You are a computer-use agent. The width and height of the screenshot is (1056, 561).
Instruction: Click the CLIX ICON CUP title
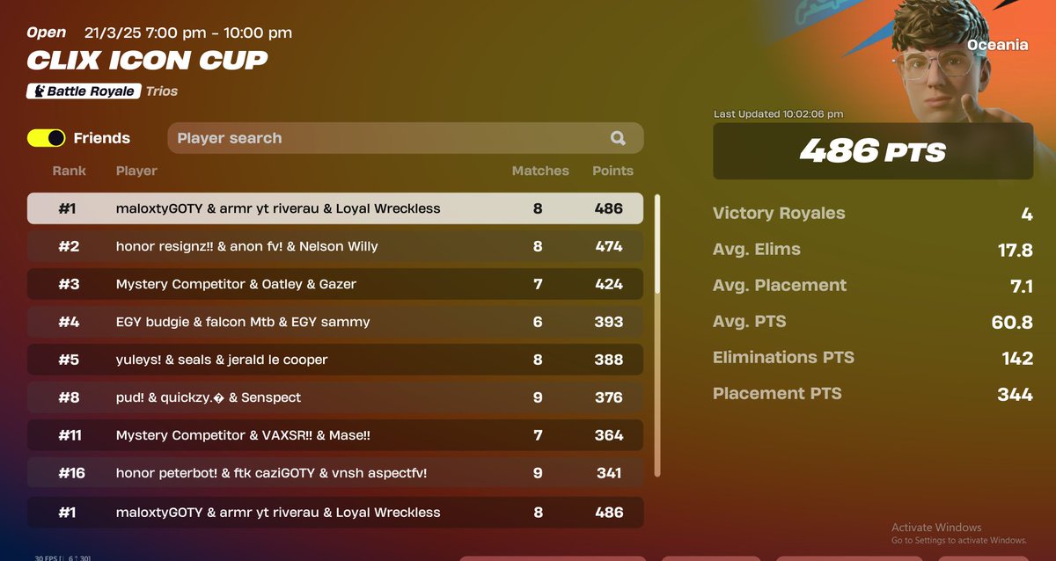pos(147,61)
